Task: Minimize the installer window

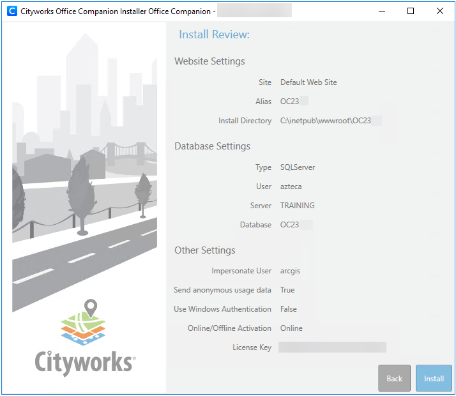Action: tap(382, 11)
